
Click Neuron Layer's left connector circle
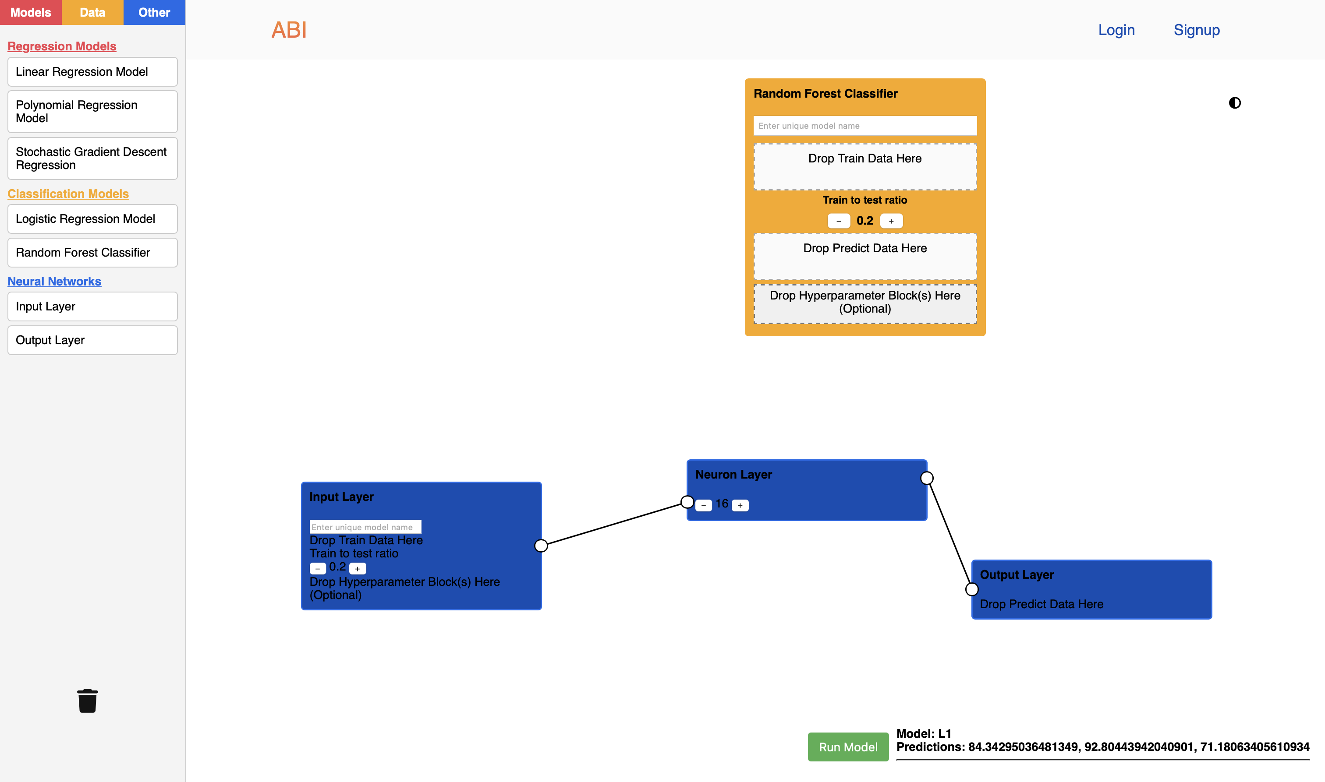click(x=687, y=502)
